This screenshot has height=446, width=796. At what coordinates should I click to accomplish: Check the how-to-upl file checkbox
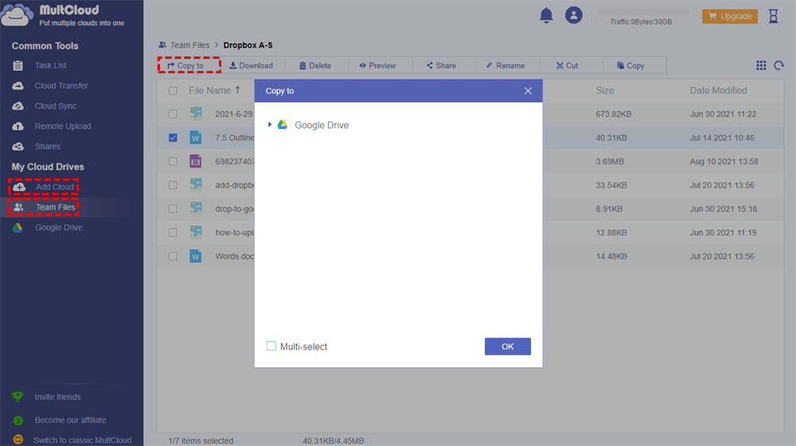(173, 233)
